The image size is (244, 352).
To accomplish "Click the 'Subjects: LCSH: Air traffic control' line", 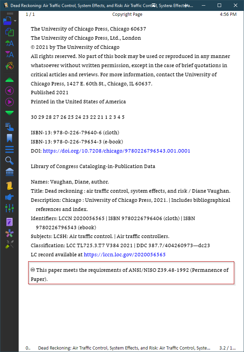I will click(100, 236).
